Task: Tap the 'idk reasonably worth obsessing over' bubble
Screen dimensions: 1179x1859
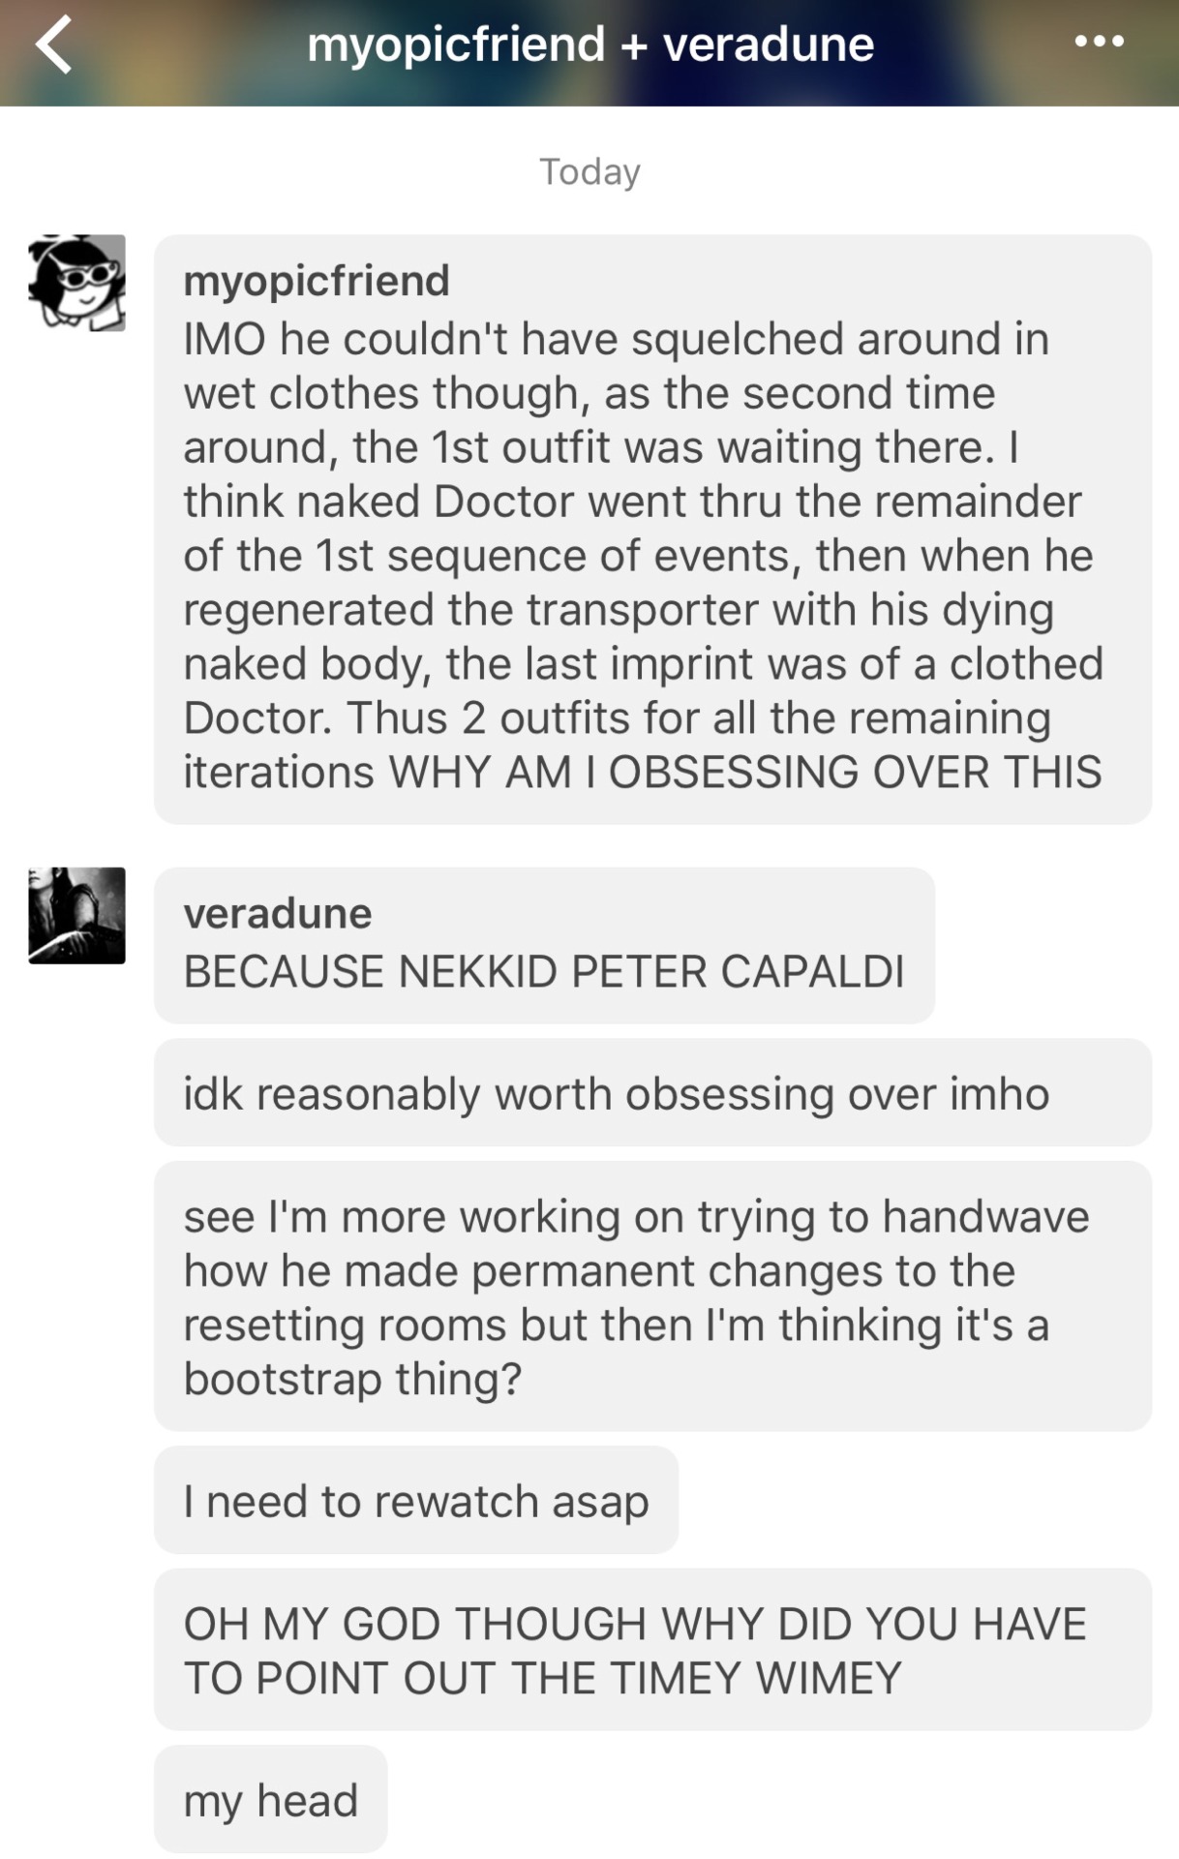Action: (652, 1092)
